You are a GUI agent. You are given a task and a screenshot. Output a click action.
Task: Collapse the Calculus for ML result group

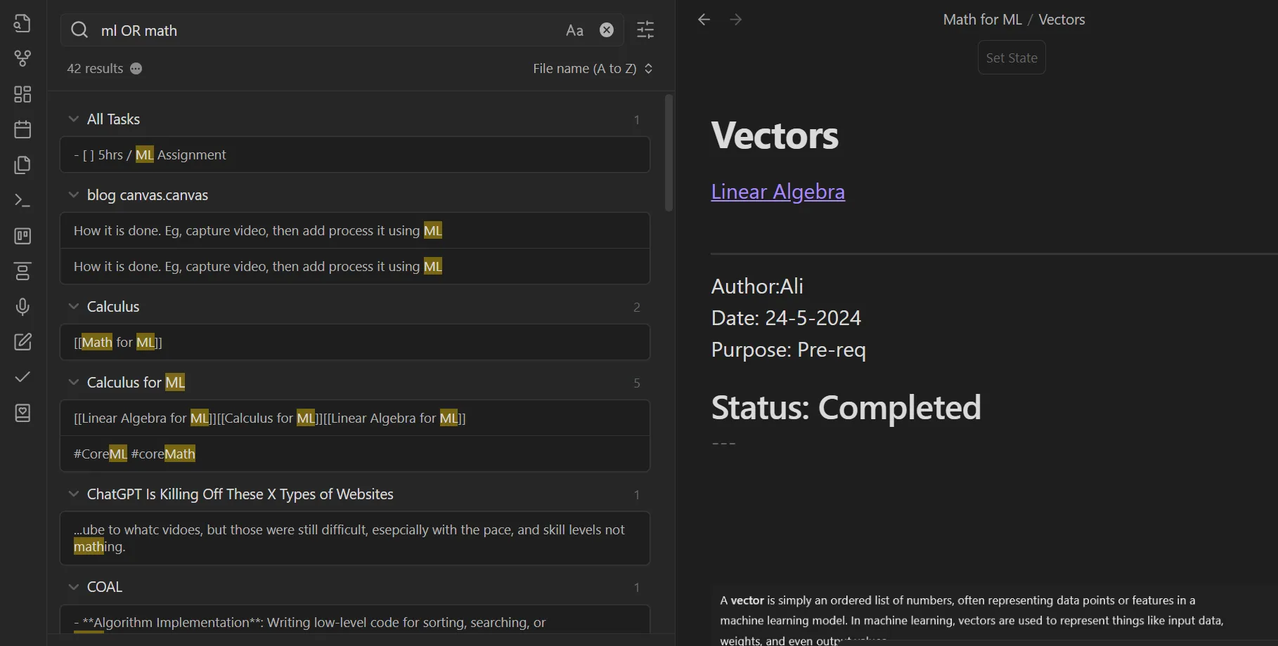[x=73, y=383]
